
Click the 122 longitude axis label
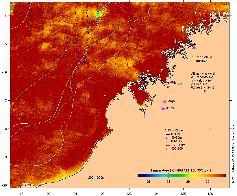tap(102, 194)
